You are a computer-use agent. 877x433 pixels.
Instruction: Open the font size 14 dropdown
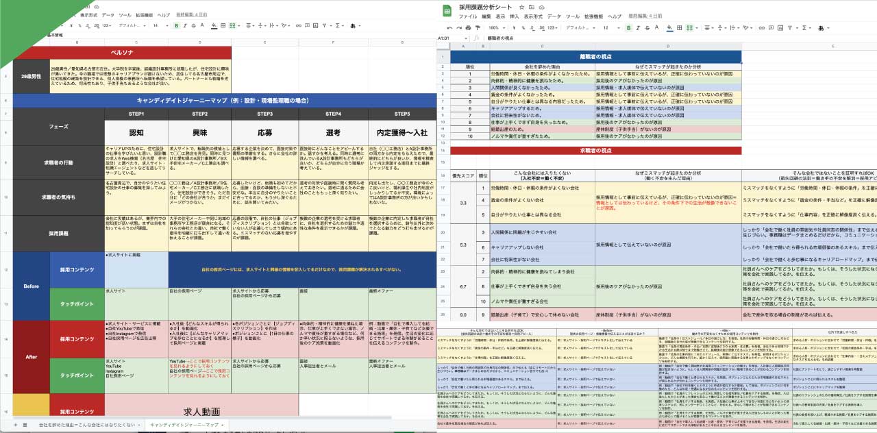pyautogui.click(x=159, y=25)
